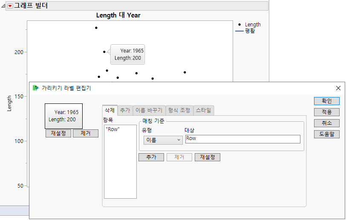
Task: Click the 적용 button
Action: tap(326, 112)
